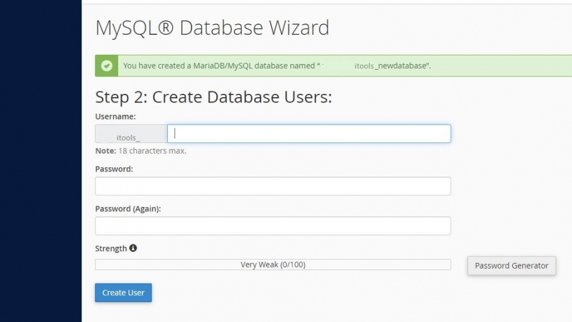Click the Strength info icon
The height and width of the screenshot is (322, 572).
click(133, 248)
